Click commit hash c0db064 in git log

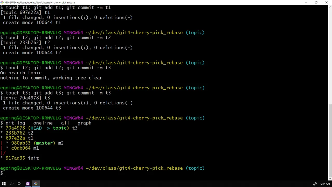coord(21,148)
